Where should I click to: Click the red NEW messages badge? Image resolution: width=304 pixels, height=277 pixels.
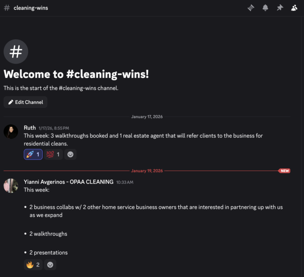tap(285, 171)
